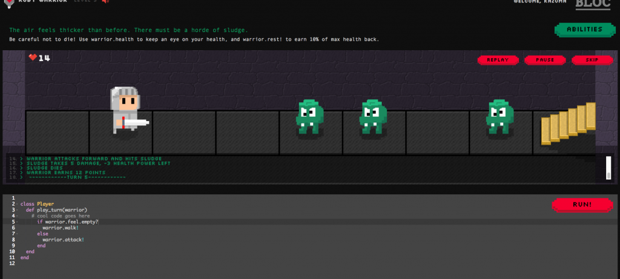Click the '# cool code goes here' comment
Viewport: 620px width, 279px height.
point(61,216)
